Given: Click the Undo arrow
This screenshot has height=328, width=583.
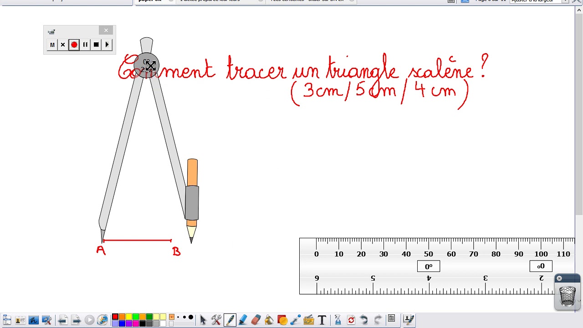Looking at the screenshot, I should pyautogui.click(x=364, y=320).
